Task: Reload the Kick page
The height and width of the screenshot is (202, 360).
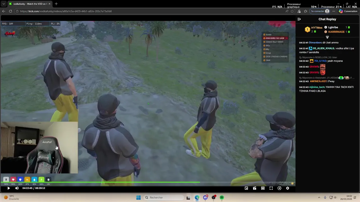Action: coord(10,11)
